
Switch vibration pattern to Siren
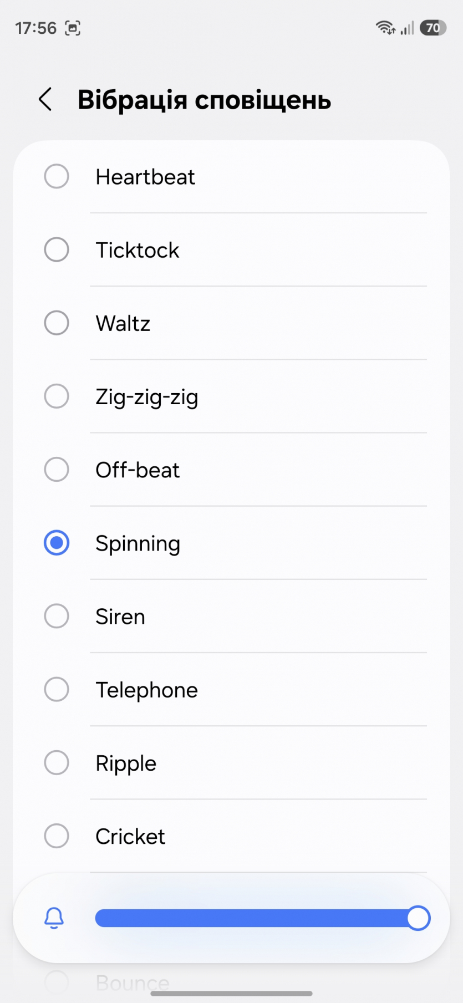tap(57, 616)
